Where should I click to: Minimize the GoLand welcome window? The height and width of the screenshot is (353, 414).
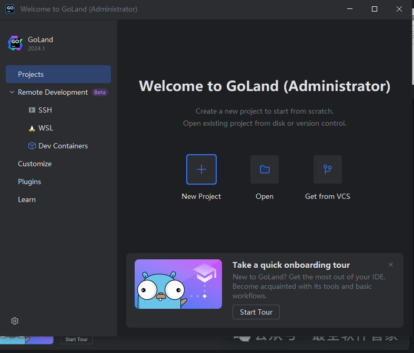tap(350, 9)
